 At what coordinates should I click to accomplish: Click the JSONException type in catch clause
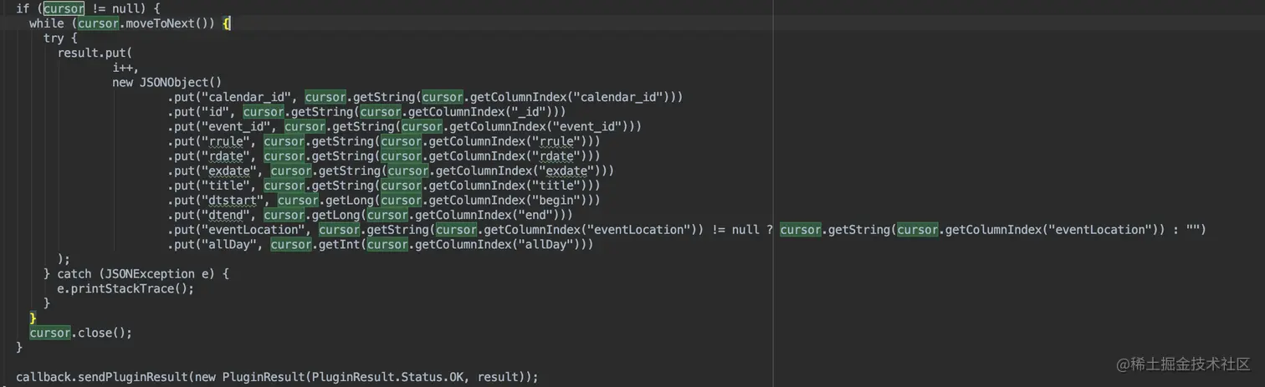151,273
